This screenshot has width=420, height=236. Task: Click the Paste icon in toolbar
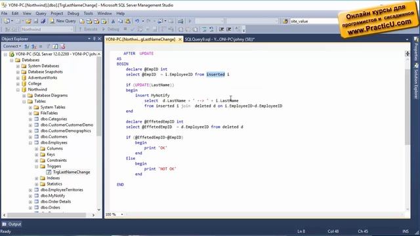pos(128,21)
